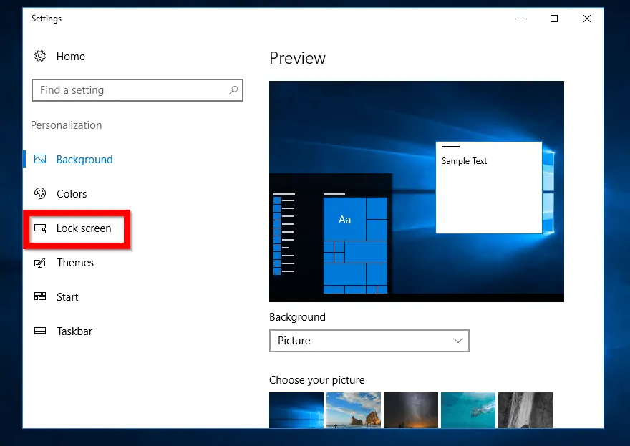Open the Background type dropdown showing Picture

click(369, 341)
